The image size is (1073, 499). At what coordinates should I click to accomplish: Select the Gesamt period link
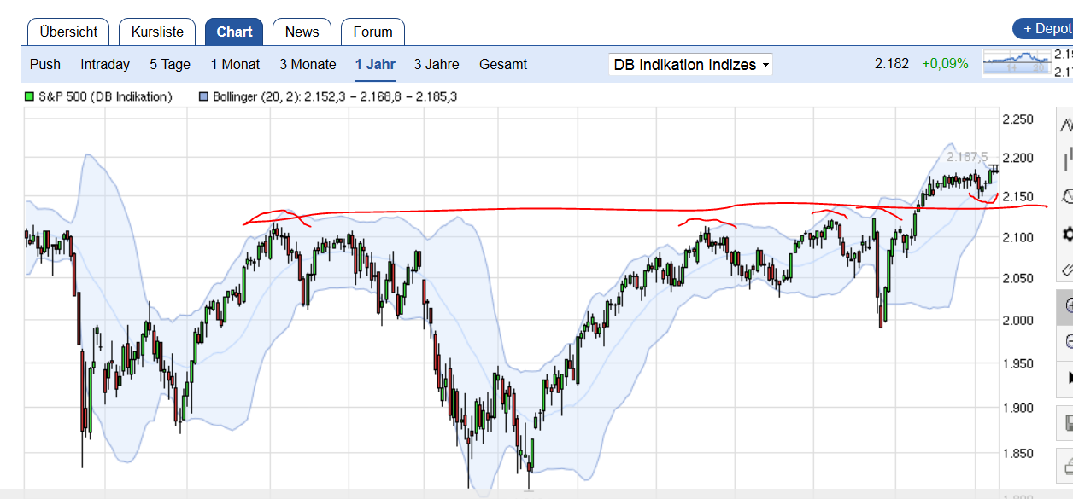click(x=502, y=64)
